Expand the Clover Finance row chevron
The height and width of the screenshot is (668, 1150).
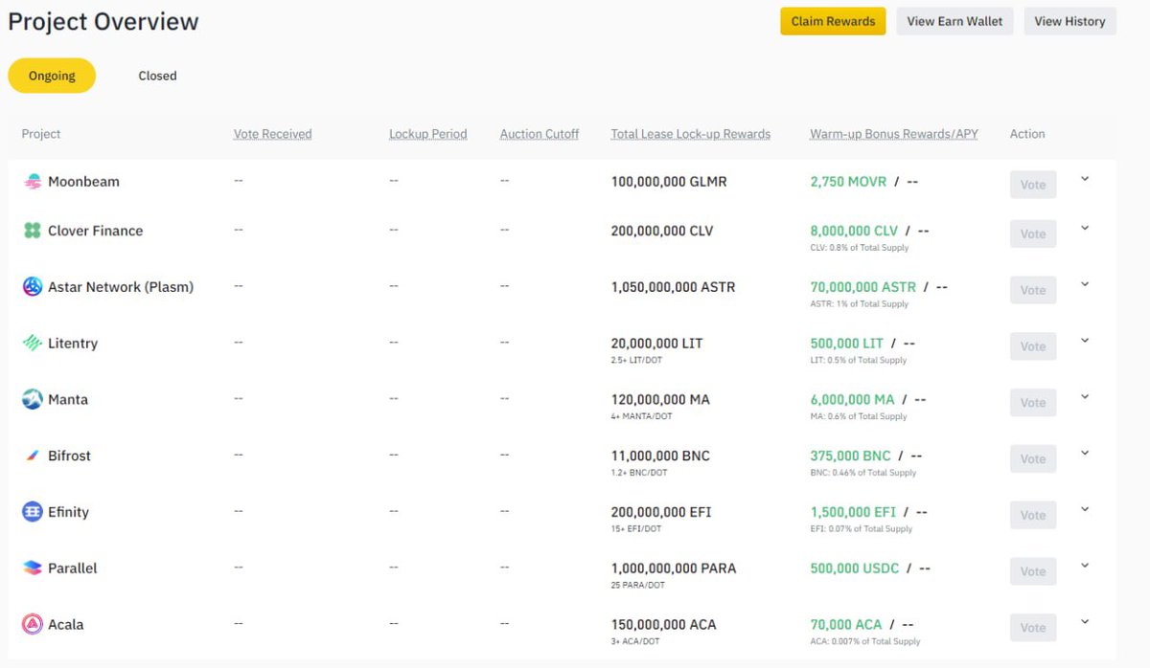(1085, 228)
